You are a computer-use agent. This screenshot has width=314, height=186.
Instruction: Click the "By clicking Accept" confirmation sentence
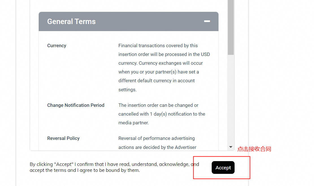pyautogui.click(x=110, y=164)
